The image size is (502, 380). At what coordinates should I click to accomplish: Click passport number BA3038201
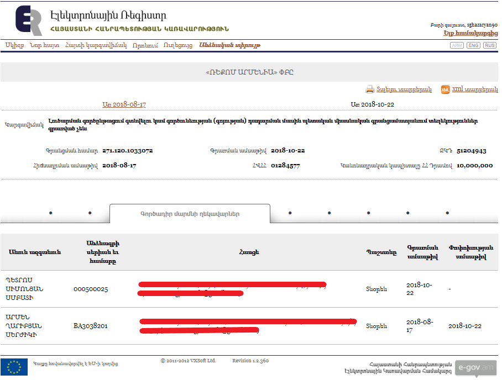91,326
